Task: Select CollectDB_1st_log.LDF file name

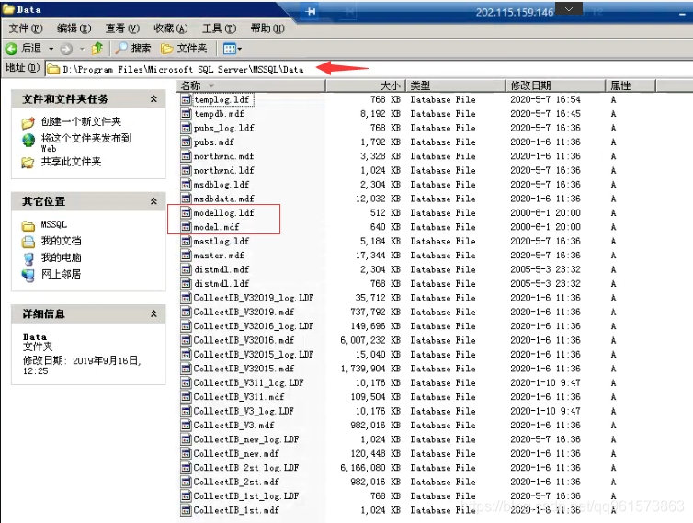Action: pos(246,496)
